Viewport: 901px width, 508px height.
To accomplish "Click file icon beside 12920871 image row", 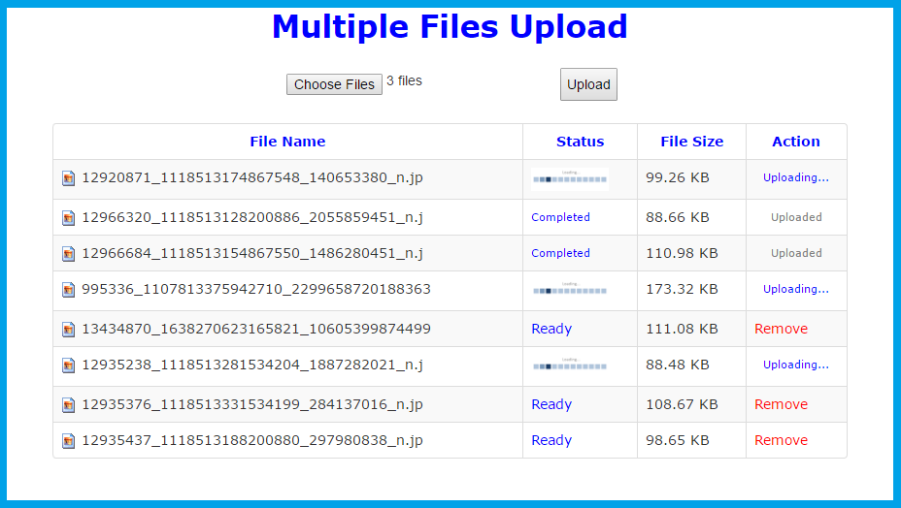I will [x=69, y=178].
